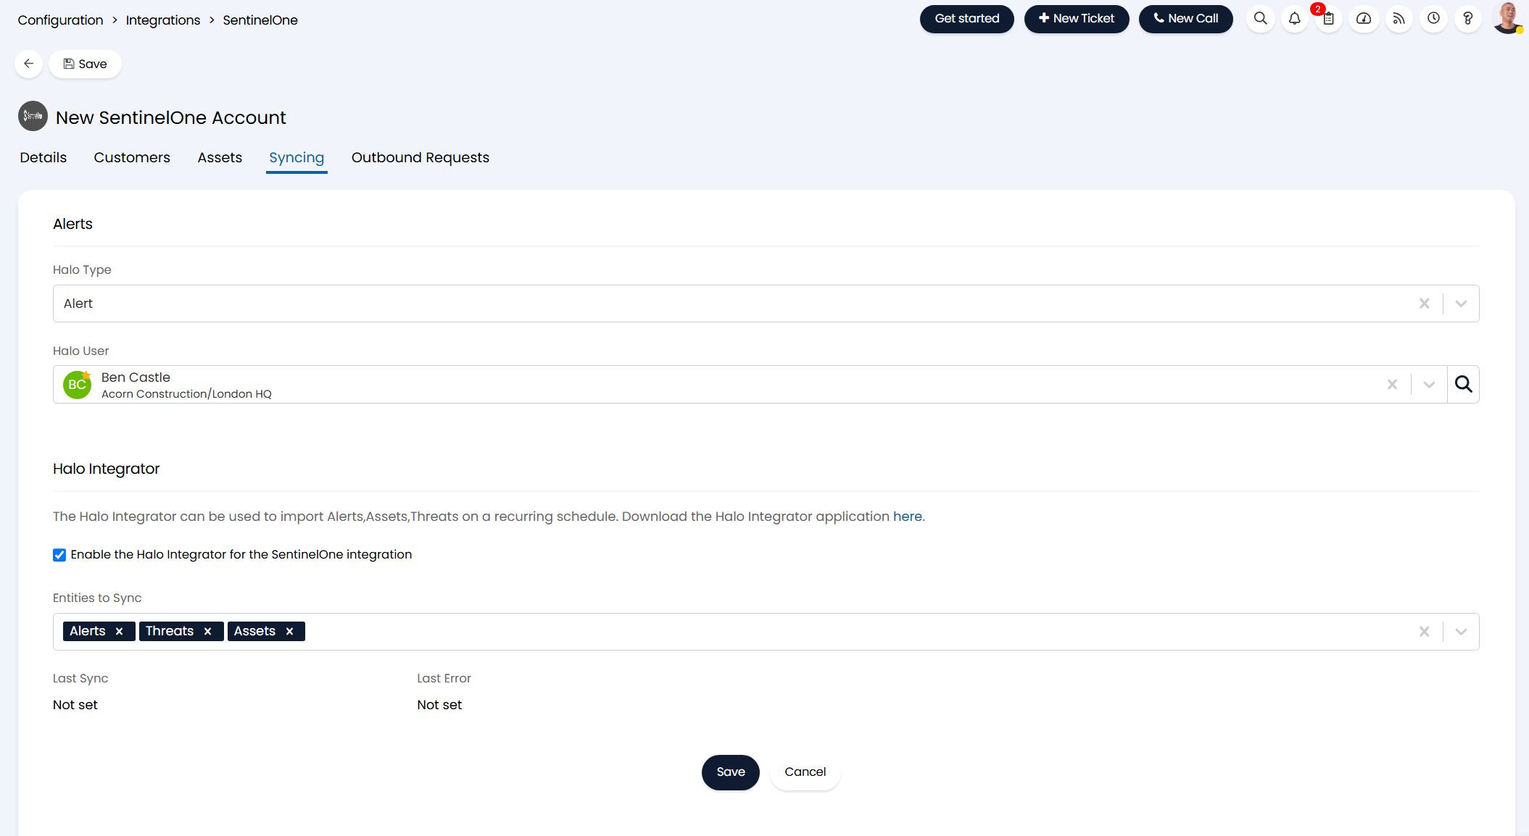Remove the Alerts entity tag
This screenshot has height=836, width=1529.
click(x=120, y=631)
